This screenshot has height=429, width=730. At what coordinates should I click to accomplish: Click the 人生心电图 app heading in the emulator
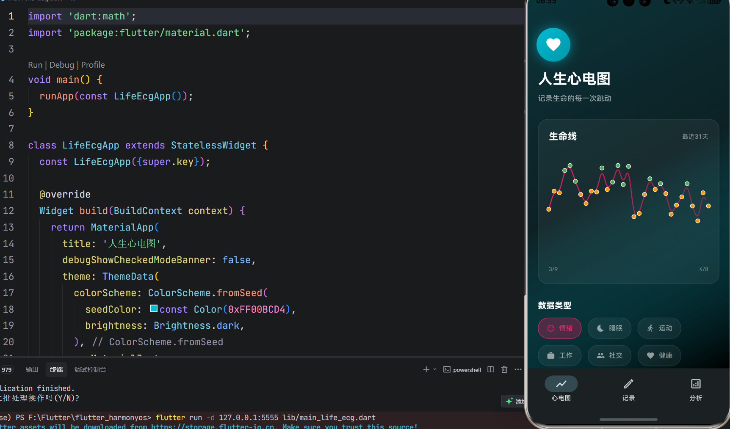point(574,79)
